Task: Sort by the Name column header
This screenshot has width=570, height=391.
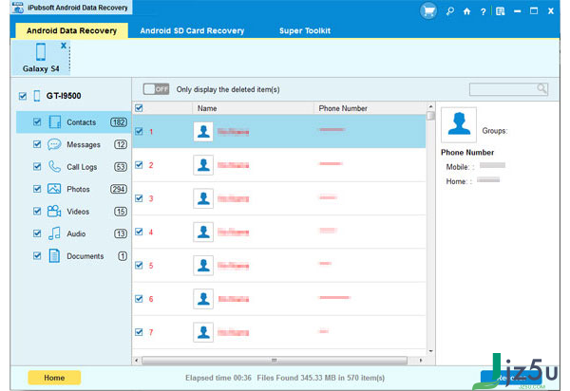Action: tap(253, 108)
